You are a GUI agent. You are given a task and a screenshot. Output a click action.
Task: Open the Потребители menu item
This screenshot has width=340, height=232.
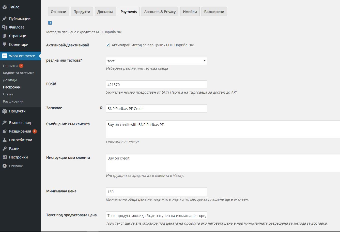(x=20, y=140)
